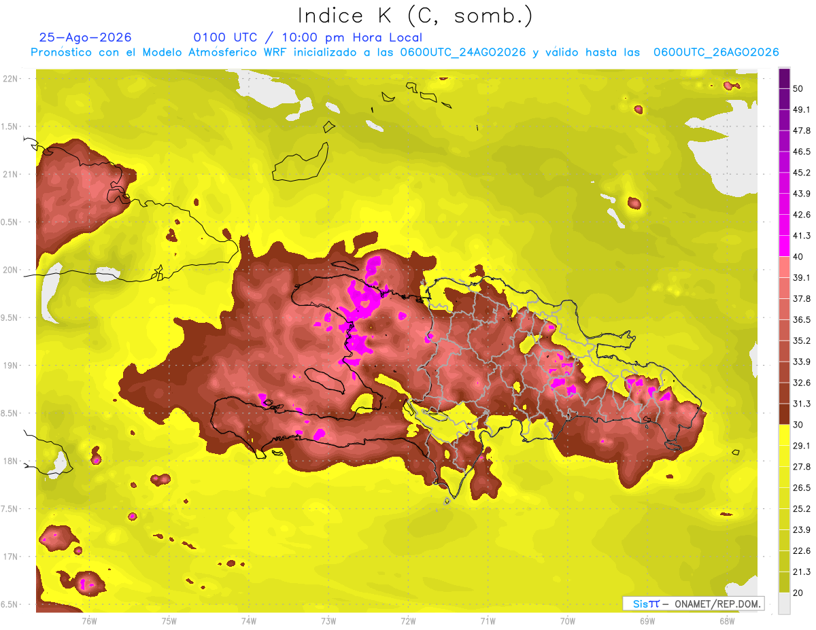
Task: Click the color scale label "50"
Action: [x=798, y=88]
